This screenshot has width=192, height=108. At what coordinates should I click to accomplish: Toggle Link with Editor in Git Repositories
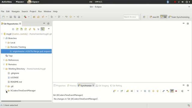[x=34, y=29]
